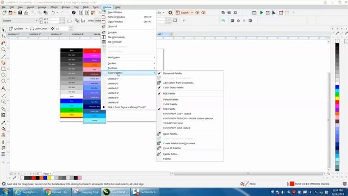The height and width of the screenshot is (196, 348).
Task: Expand the Toolbars submenu
Action: pos(129,68)
